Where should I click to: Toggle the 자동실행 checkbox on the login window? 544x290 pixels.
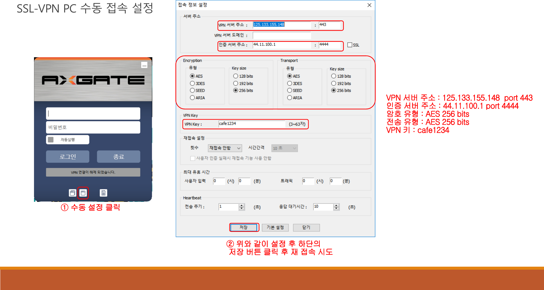click(51, 139)
